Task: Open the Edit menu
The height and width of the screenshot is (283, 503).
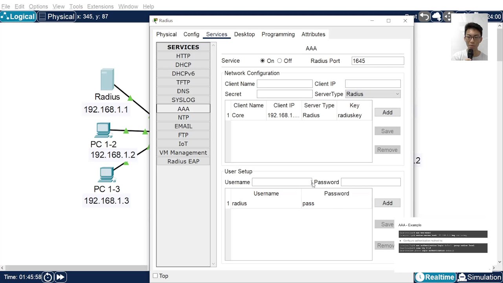Action: 19,6
